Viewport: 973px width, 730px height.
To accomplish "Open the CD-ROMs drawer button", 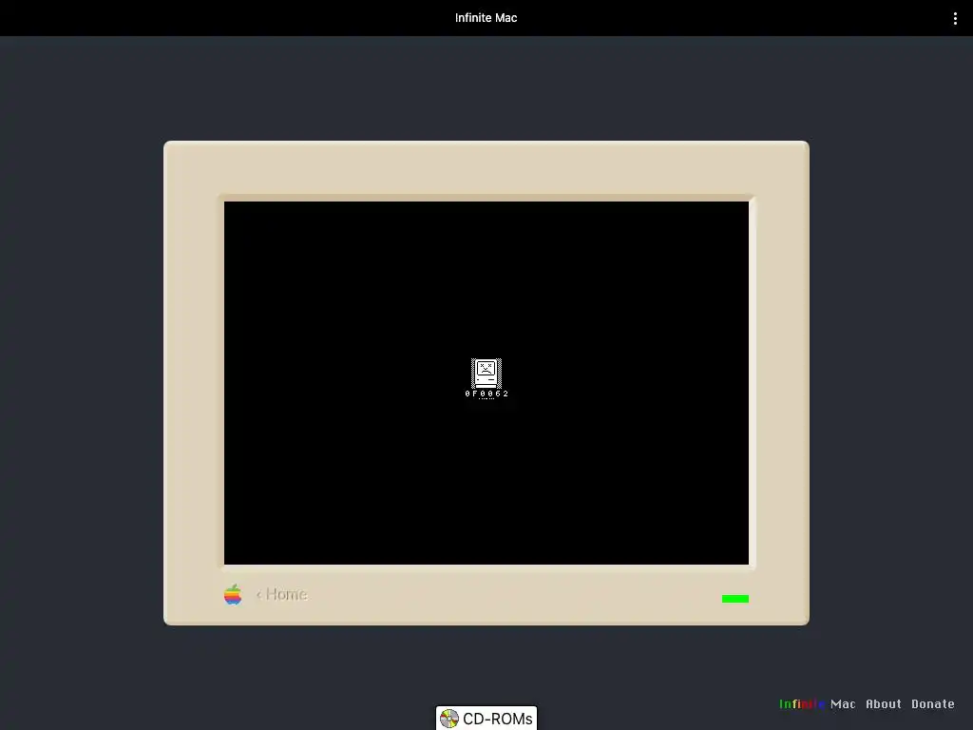I will pyautogui.click(x=486, y=719).
